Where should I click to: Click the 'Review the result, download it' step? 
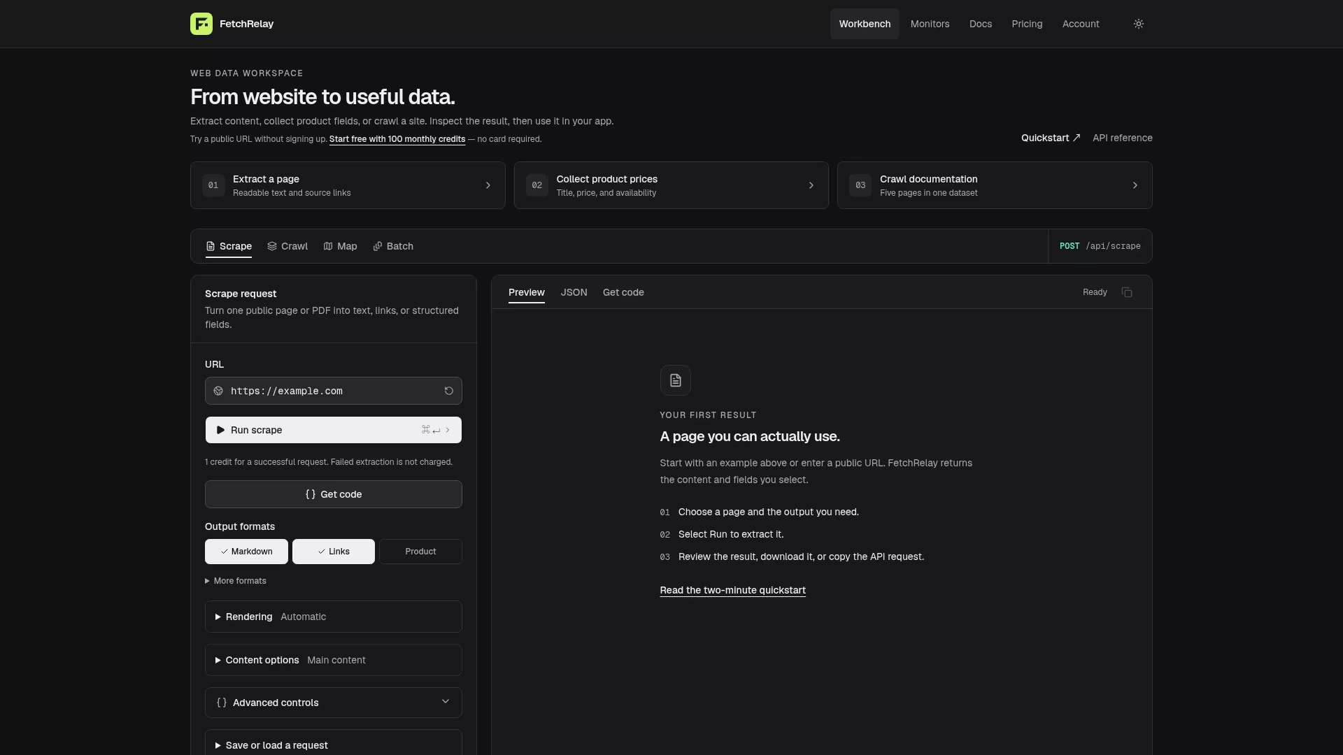tap(802, 556)
